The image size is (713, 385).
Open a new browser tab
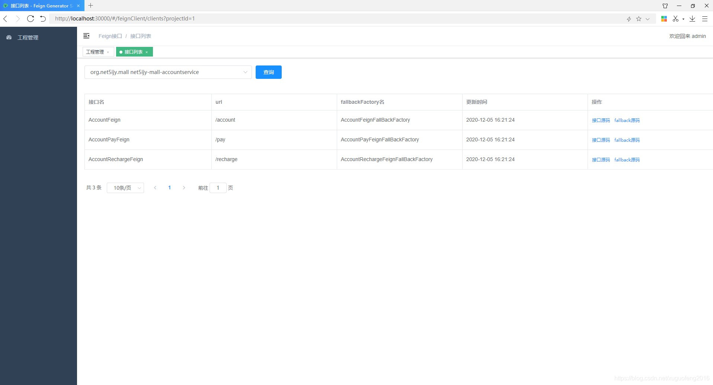click(90, 6)
